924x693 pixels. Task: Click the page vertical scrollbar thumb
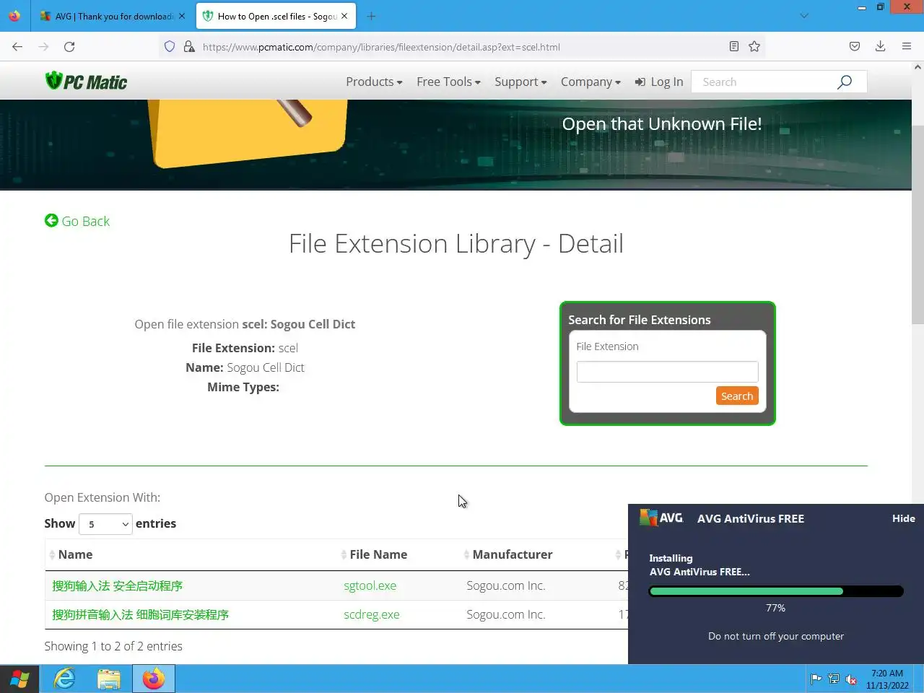(x=918, y=224)
